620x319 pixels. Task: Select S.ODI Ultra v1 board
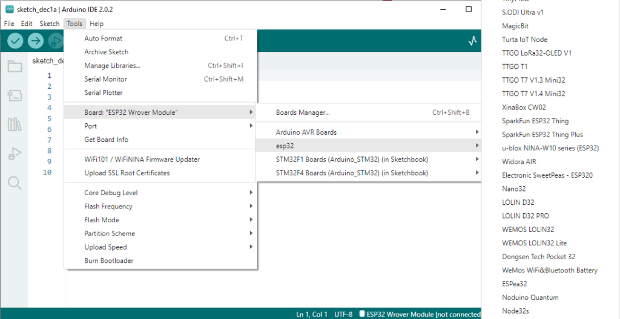pos(523,12)
